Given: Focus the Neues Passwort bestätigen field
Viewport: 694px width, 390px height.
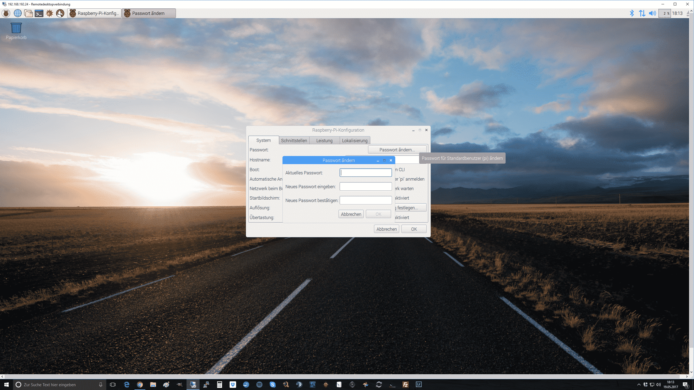Looking at the screenshot, I should (365, 200).
